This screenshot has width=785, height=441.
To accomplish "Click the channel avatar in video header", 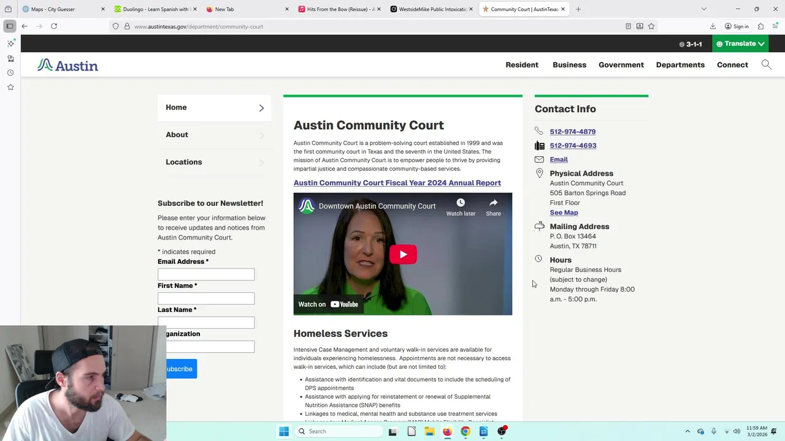I will 307,206.
